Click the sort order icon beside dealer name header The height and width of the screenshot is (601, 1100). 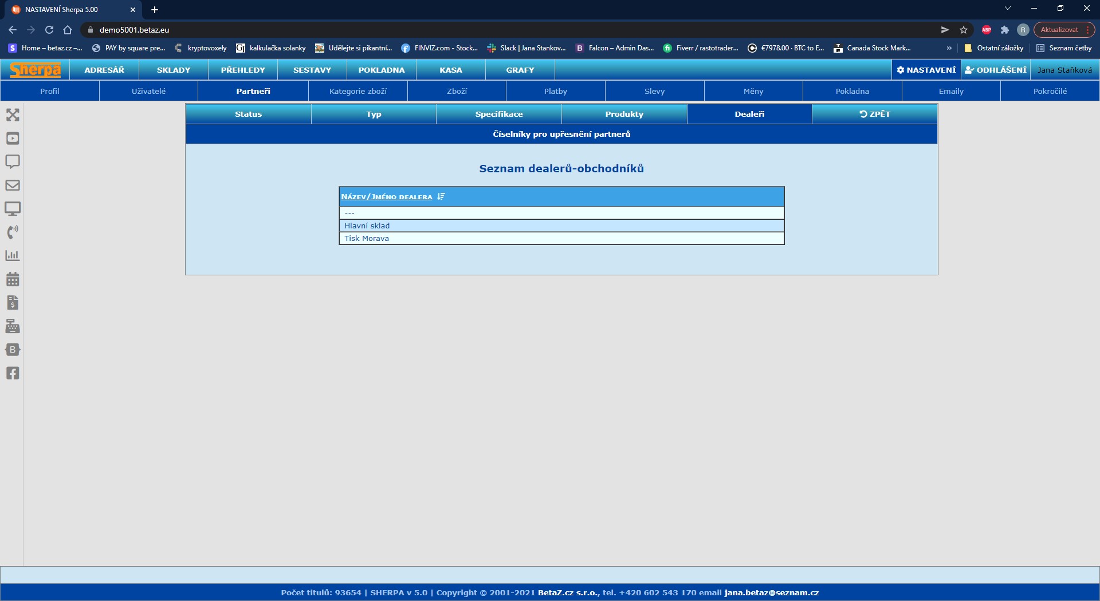pyautogui.click(x=441, y=196)
